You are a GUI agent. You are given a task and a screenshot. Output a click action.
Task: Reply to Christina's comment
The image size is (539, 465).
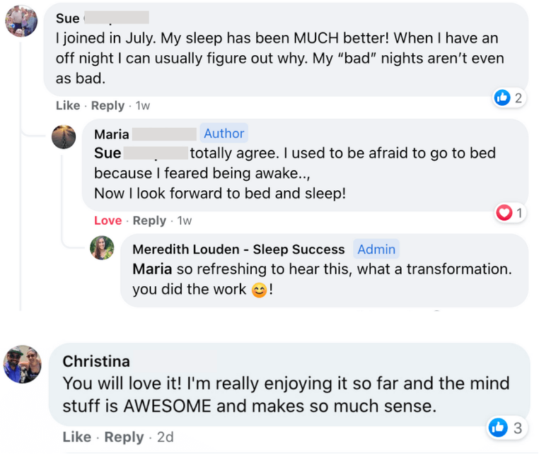point(124,437)
